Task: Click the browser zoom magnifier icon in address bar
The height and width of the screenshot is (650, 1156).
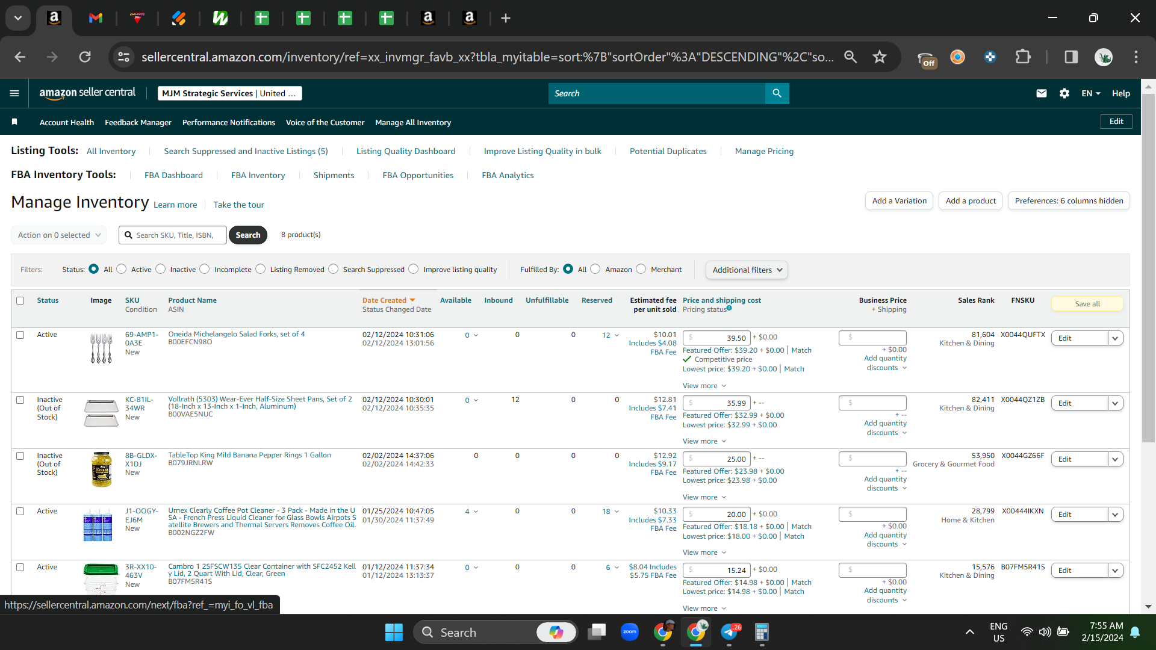Action: coord(850,57)
